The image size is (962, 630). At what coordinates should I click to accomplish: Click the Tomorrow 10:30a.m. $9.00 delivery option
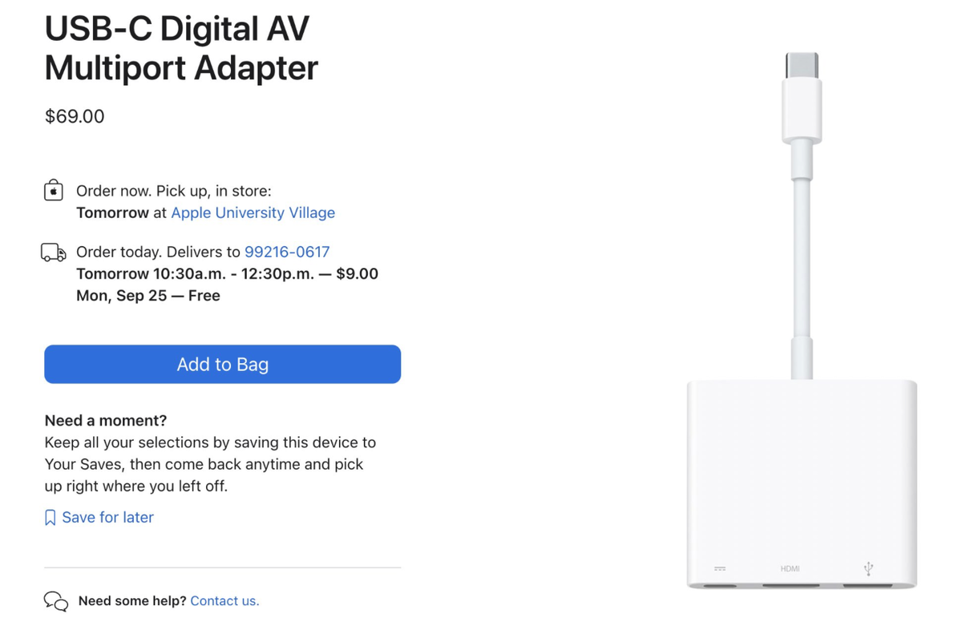tap(227, 274)
